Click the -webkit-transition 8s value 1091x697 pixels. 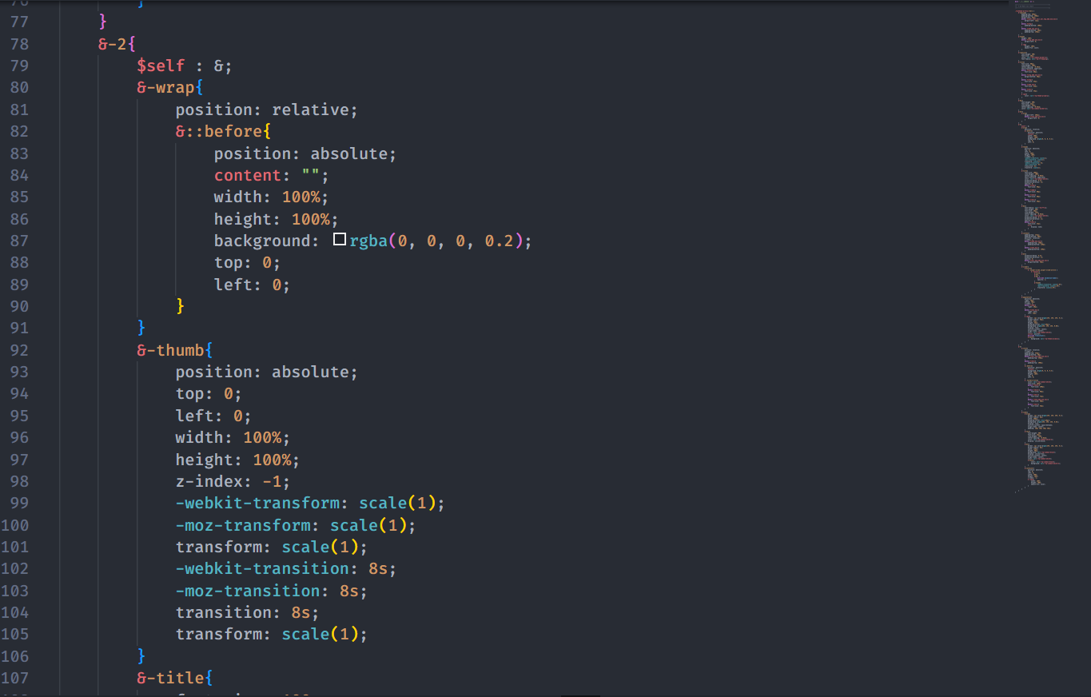pos(378,568)
